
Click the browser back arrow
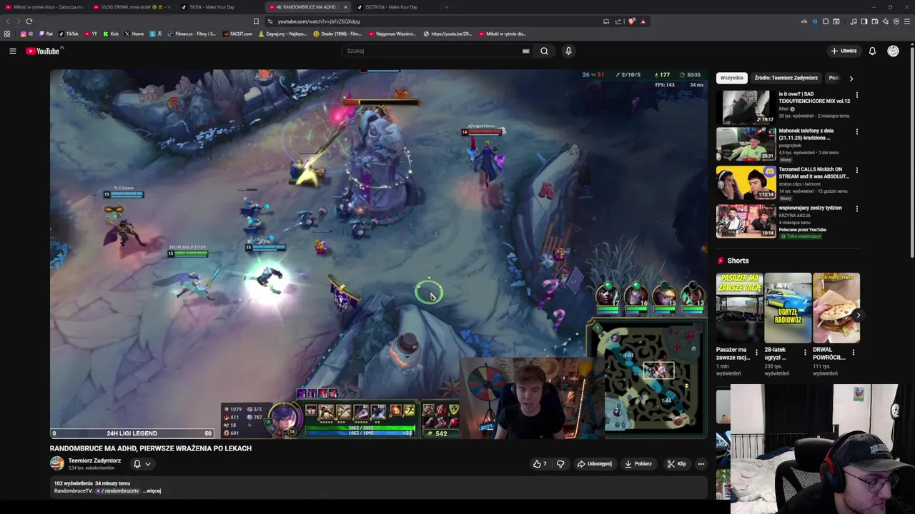tap(7, 21)
